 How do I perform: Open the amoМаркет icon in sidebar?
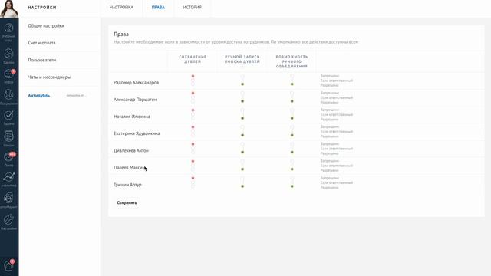pyautogui.click(x=8, y=198)
